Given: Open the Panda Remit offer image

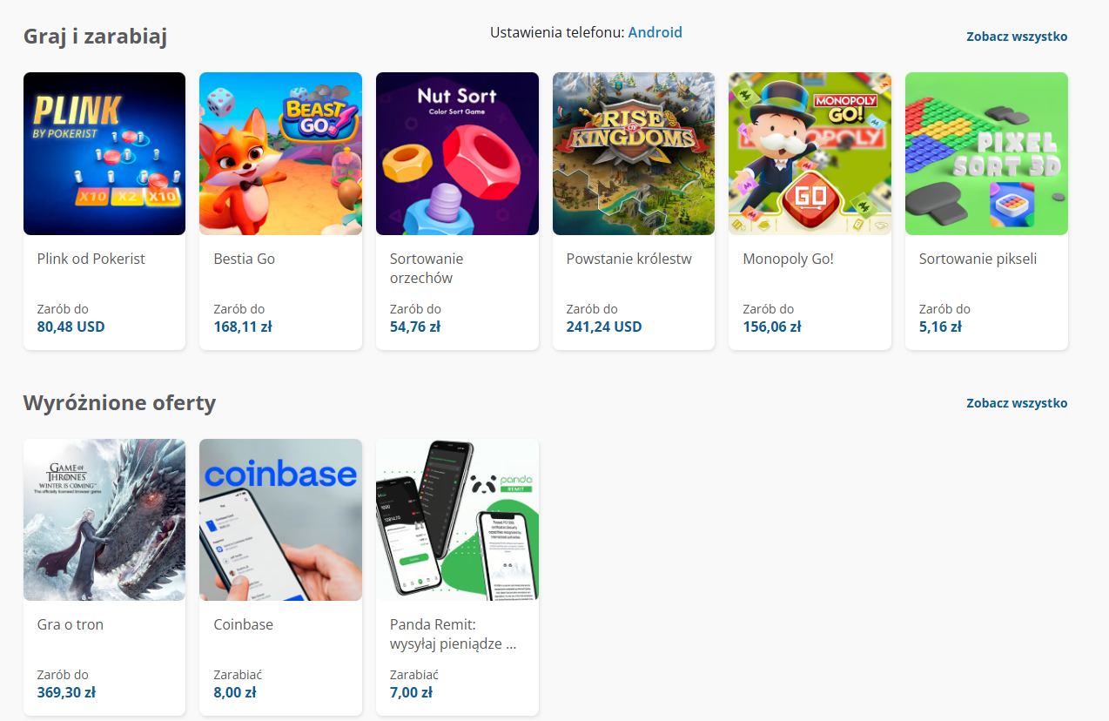Looking at the screenshot, I should coord(457,520).
